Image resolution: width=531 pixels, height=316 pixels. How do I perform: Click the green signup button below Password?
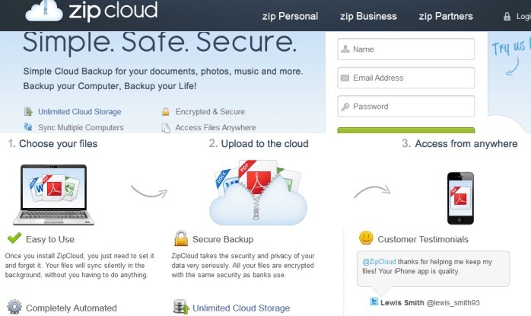tap(406, 130)
